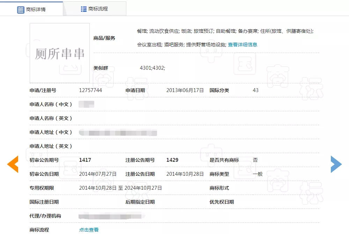Click the 否 value for shared trademark

(x=254, y=160)
